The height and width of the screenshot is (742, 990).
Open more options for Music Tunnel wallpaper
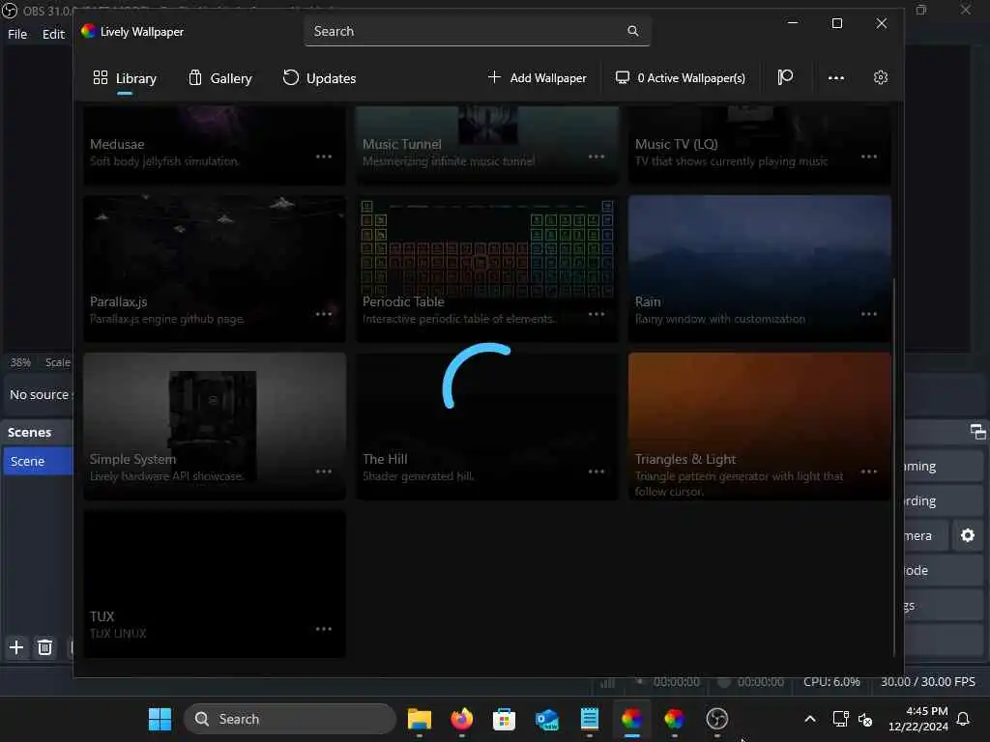coord(597,157)
